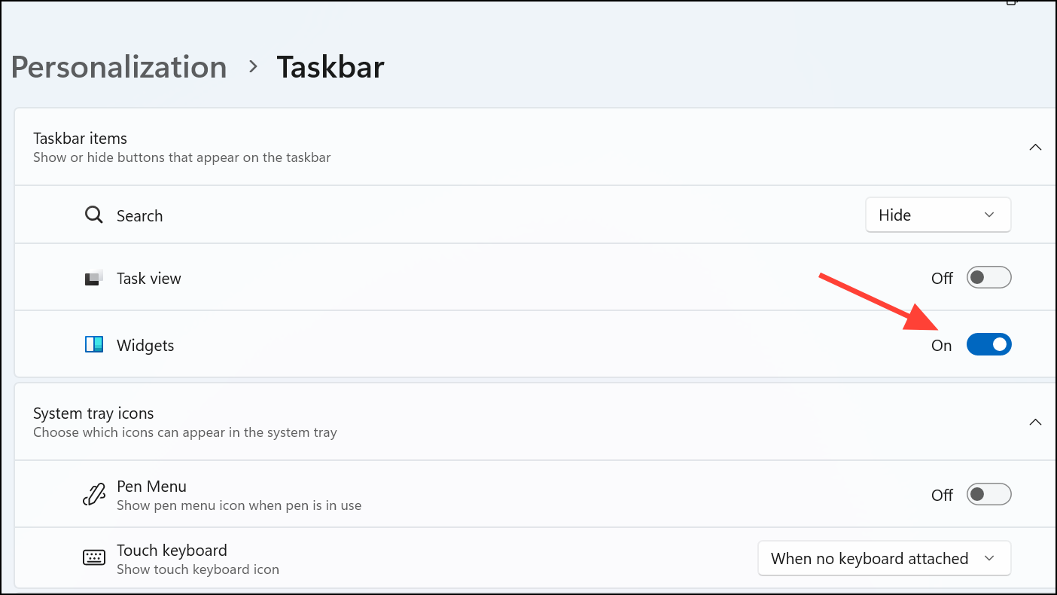
Task: Click the Pen Menu pen icon
Action: point(93,494)
